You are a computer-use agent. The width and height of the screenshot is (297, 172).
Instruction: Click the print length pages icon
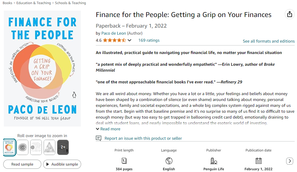[x=124, y=161]
